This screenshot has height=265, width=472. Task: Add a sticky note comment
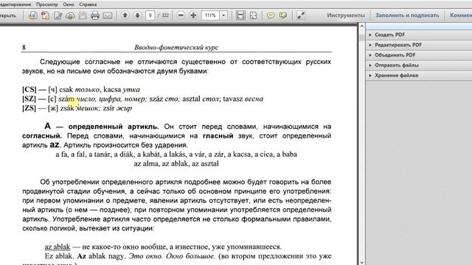click(271, 15)
